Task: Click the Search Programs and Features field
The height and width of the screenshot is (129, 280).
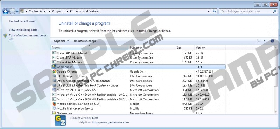Action: click(x=246, y=11)
